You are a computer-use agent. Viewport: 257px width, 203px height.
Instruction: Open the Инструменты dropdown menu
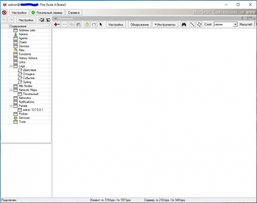[165, 25]
